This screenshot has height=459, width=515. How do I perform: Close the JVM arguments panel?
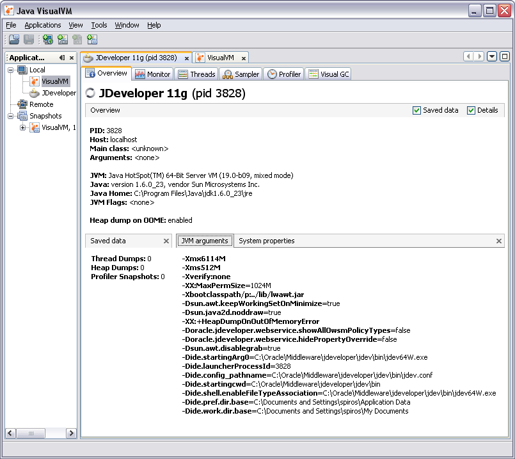click(x=498, y=241)
